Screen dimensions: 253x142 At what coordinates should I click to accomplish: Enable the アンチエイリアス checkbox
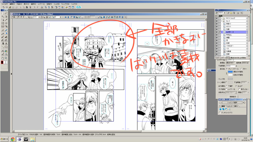(220, 113)
